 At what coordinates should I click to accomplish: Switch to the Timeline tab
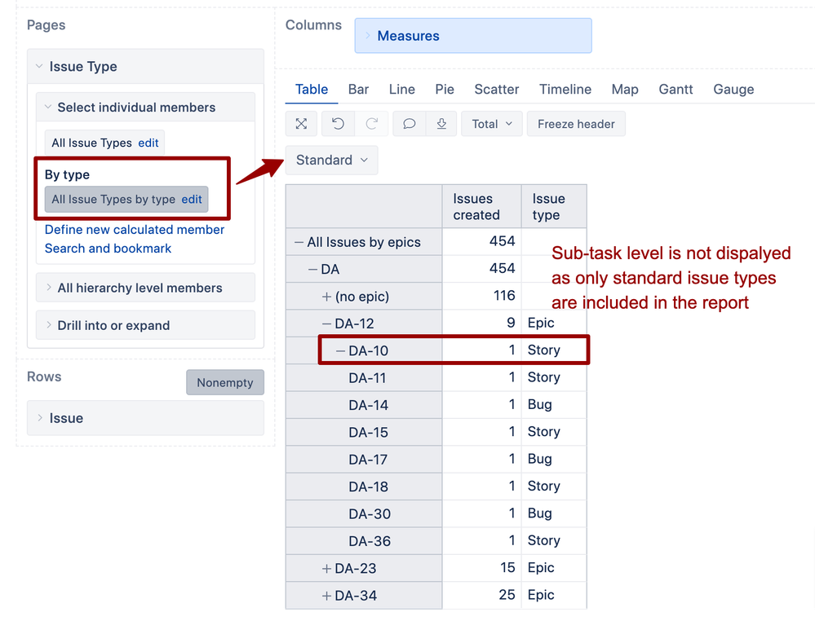[x=565, y=90]
